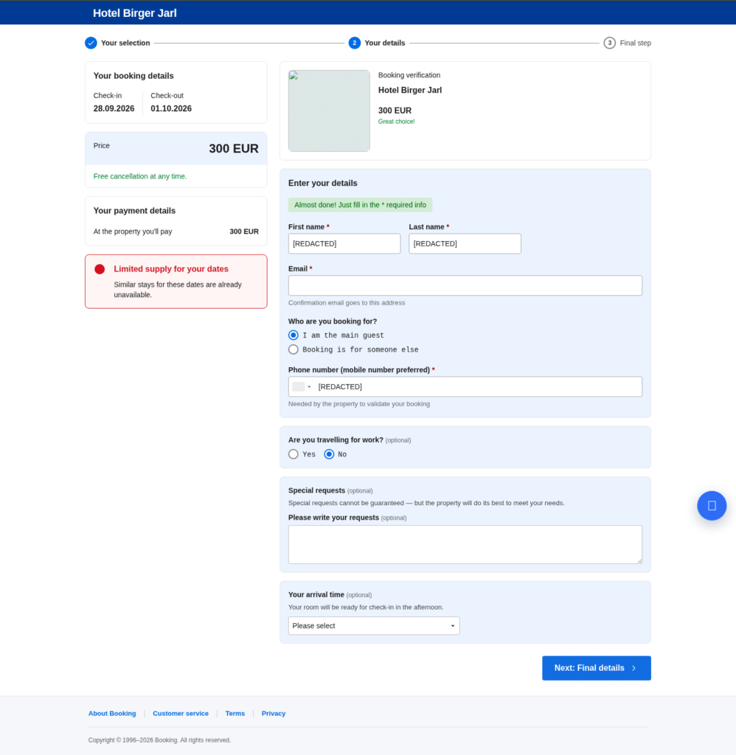
Task: Click the Email input field
Action: point(465,285)
